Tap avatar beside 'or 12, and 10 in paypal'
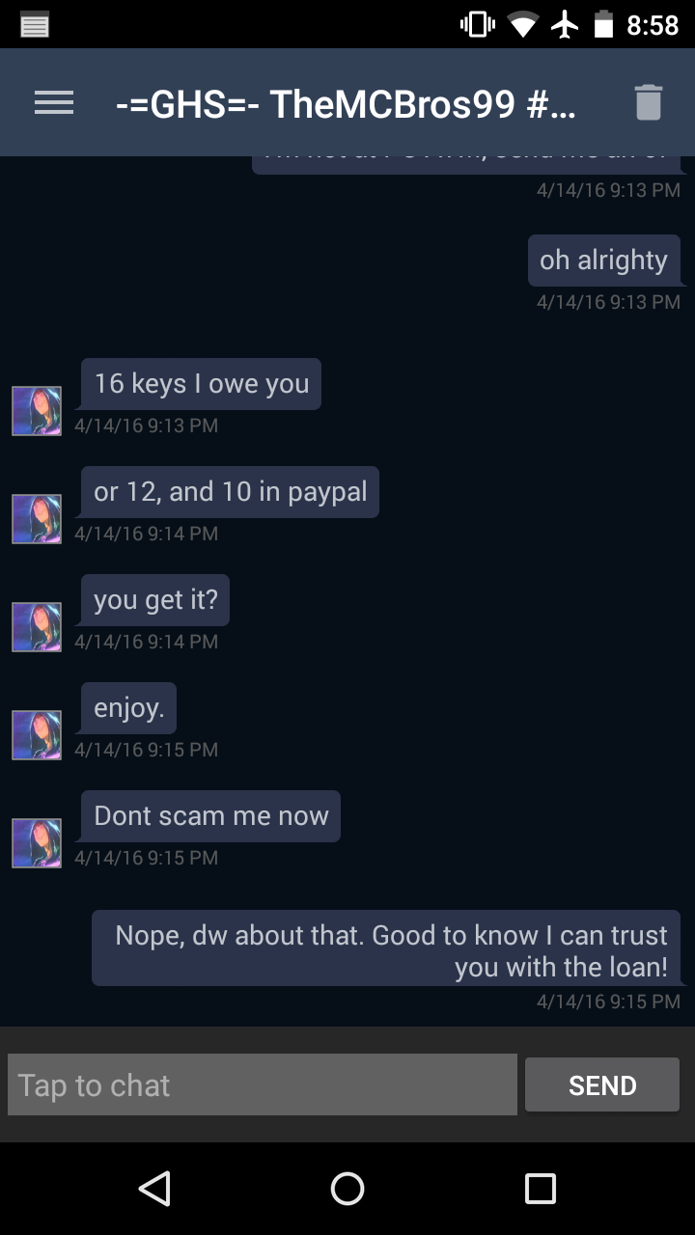Image resolution: width=695 pixels, height=1235 pixels. (37, 519)
